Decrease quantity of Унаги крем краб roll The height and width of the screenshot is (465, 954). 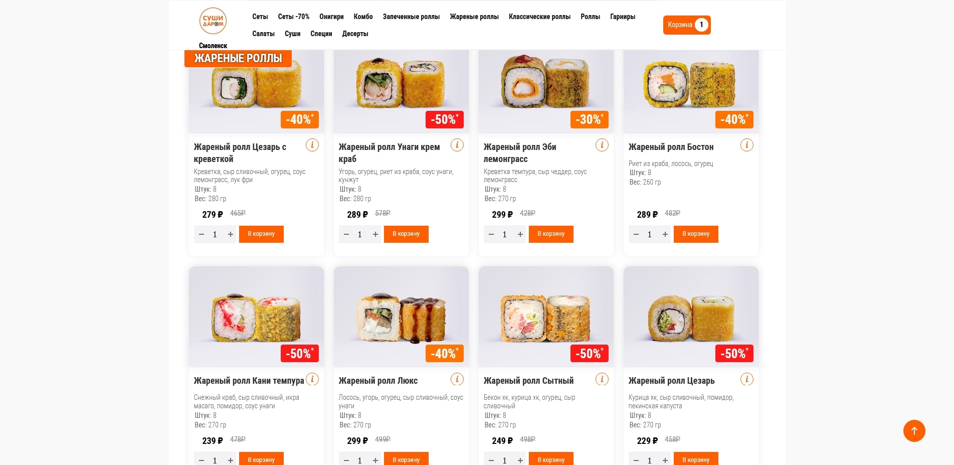click(x=346, y=234)
